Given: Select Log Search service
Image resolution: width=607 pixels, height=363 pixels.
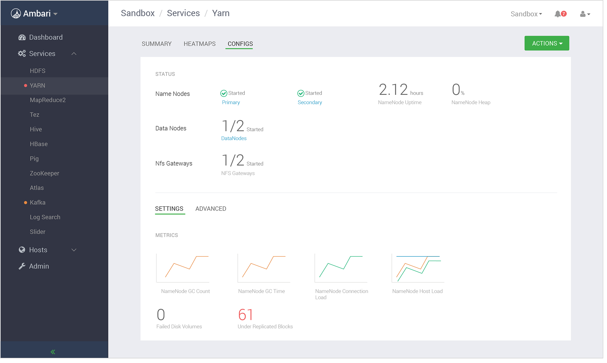Looking at the screenshot, I should point(45,217).
